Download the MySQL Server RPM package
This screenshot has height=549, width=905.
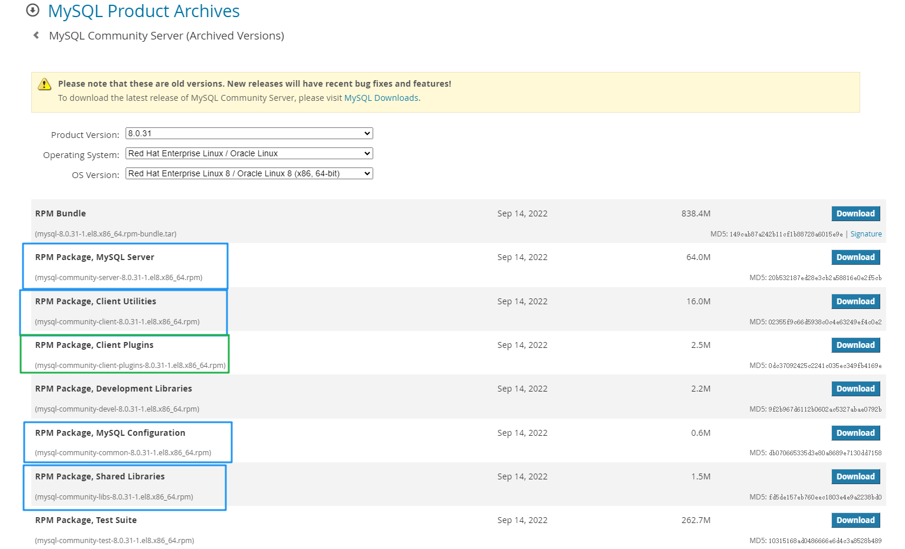tap(855, 257)
